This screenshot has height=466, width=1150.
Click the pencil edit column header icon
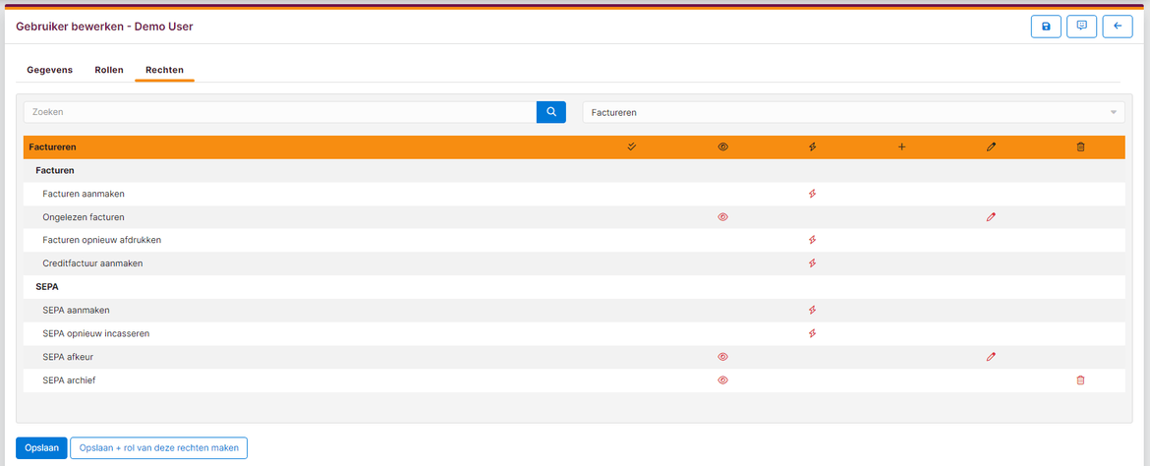[991, 146]
